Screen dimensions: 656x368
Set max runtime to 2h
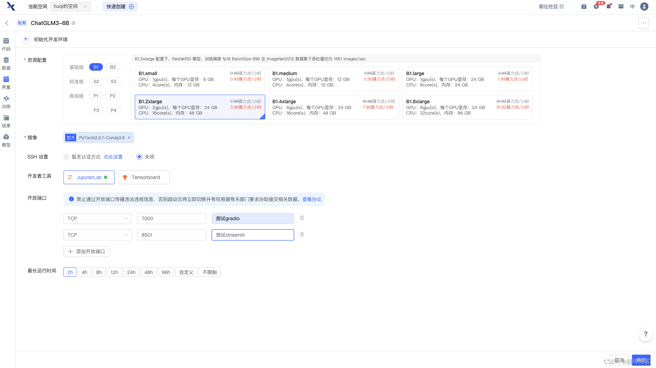[x=70, y=272]
